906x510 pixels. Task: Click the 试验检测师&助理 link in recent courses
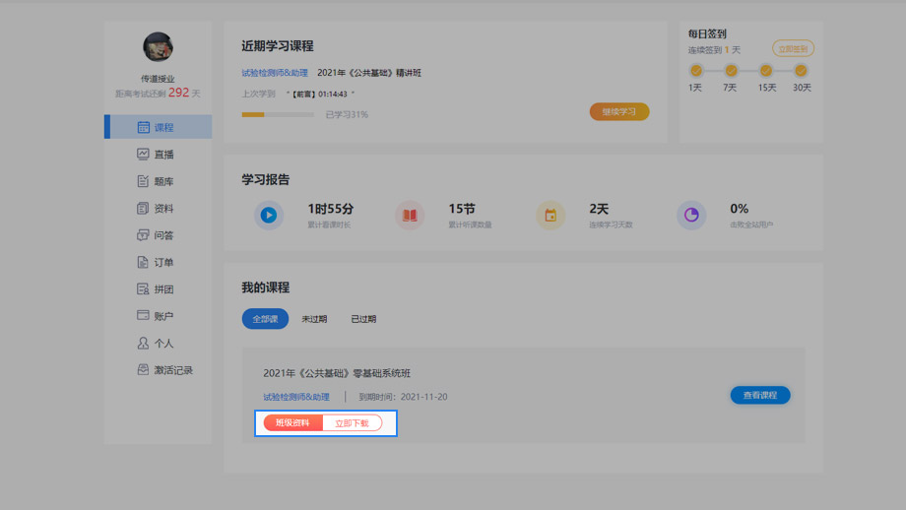pos(275,73)
